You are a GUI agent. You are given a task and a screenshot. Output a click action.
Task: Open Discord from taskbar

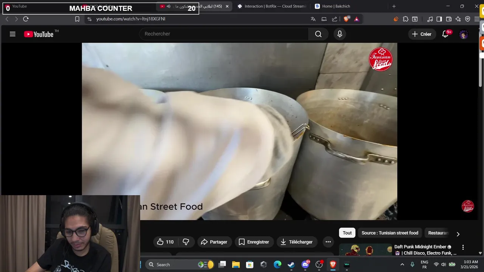(x=305, y=264)
